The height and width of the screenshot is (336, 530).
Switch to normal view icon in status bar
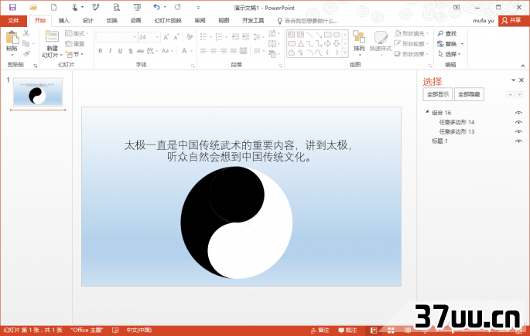point(374,331)
